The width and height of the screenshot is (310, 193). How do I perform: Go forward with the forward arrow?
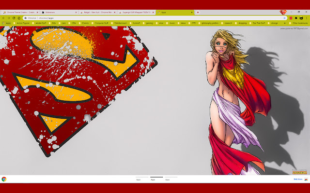pos(9,18)
